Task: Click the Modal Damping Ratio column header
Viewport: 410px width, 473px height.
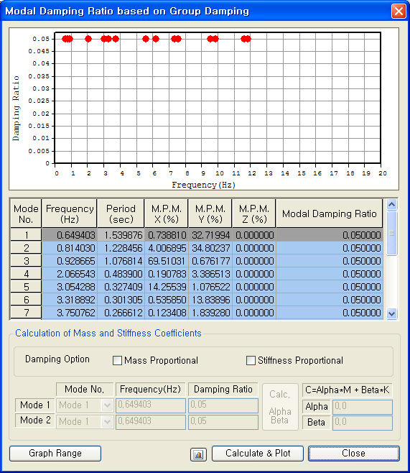Action: (330, 213)
